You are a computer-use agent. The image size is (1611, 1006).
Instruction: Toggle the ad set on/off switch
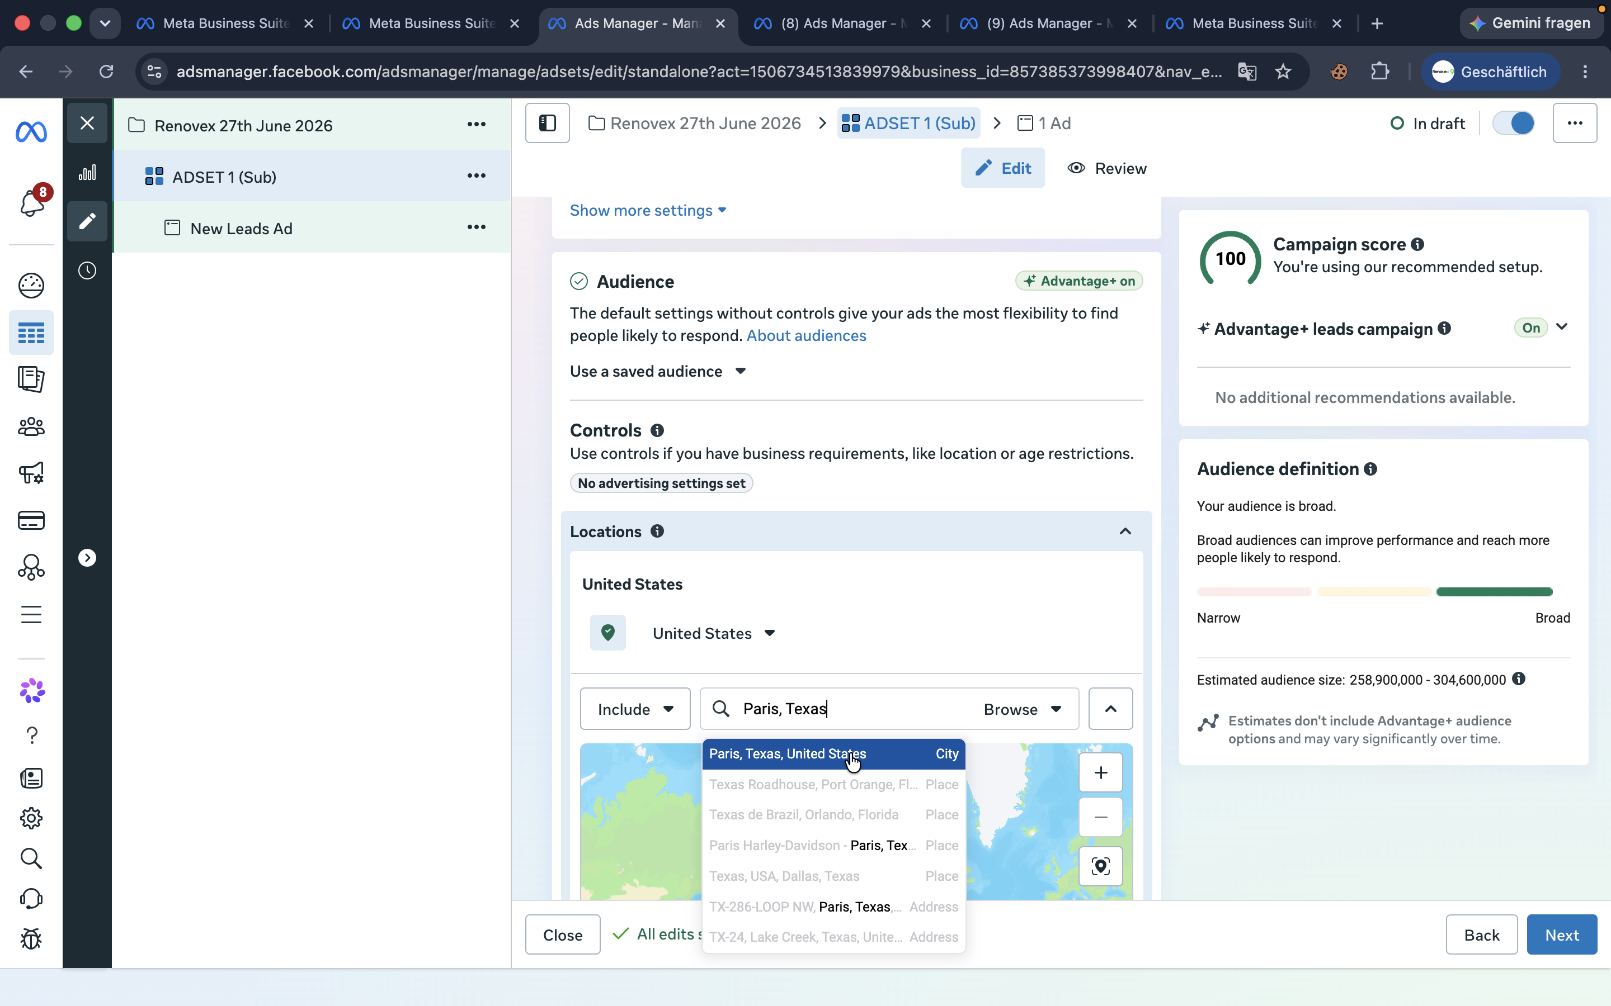(1514, 123)
